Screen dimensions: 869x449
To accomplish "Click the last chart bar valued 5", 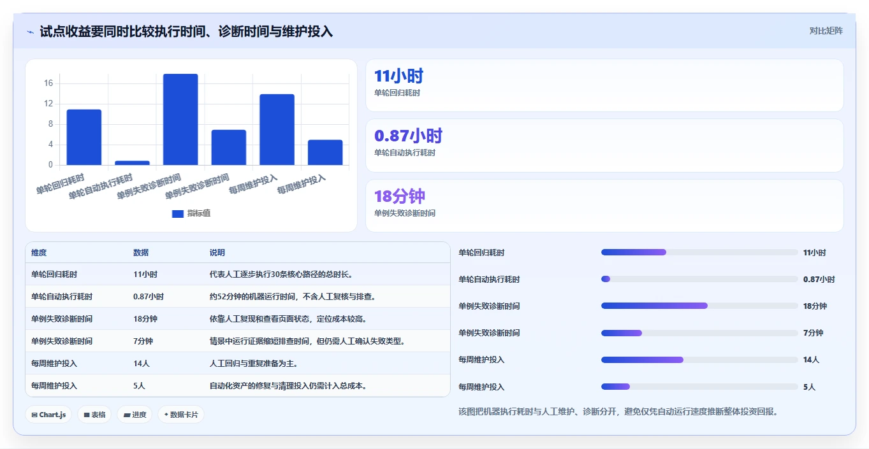I will pos(325,152).
